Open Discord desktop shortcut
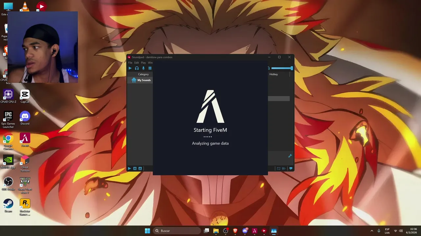 tap(25, 119)
